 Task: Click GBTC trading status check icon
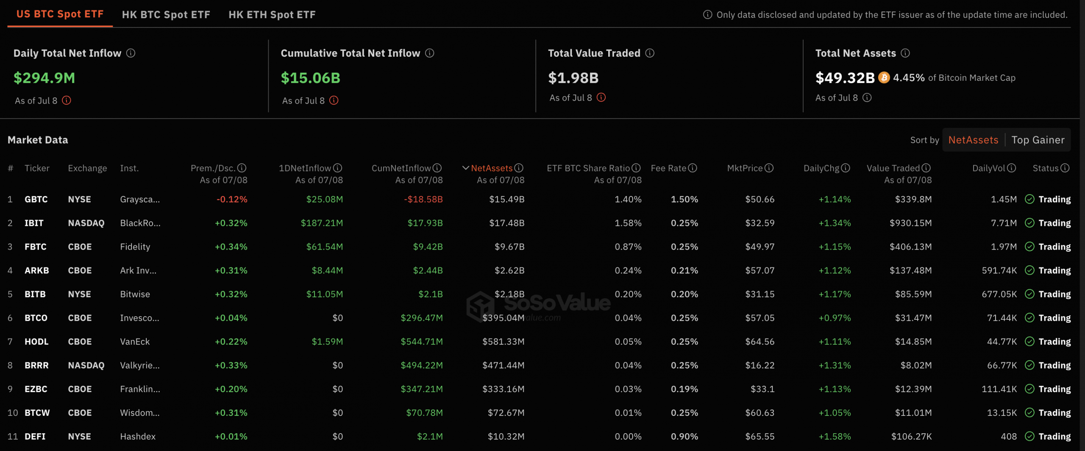pos(1029,199)
